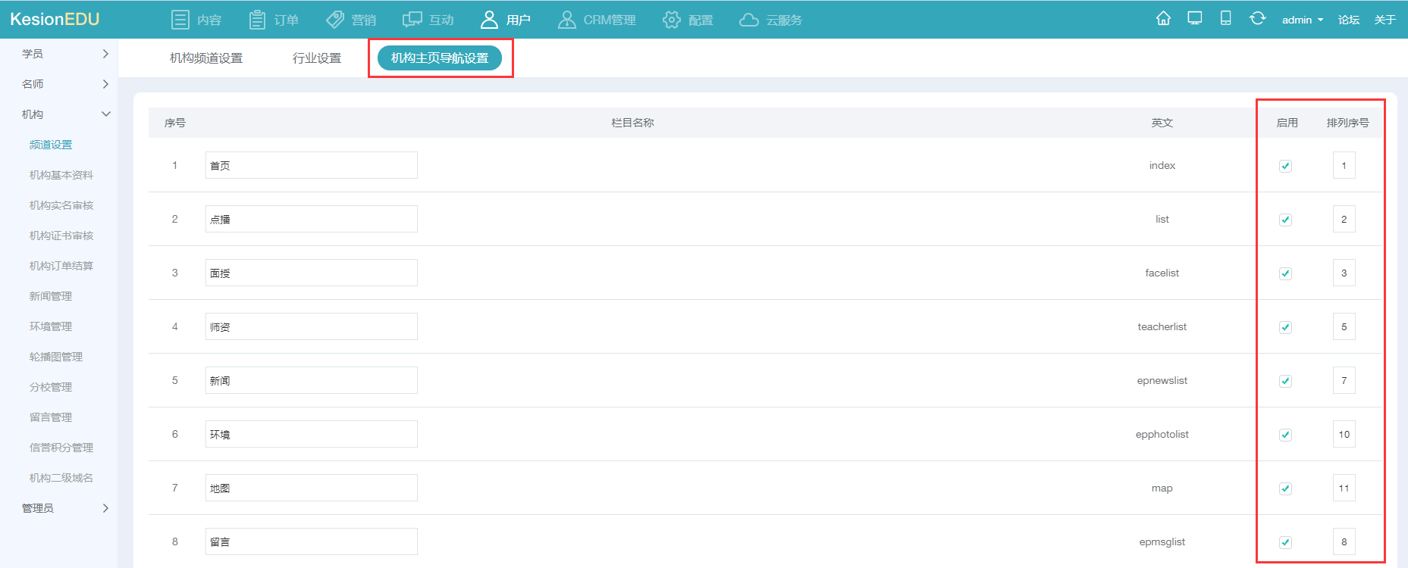Open 机构基本资料 in the sidebar
Viewport: 1408px width, 568px height.
[x=61, y=175]
